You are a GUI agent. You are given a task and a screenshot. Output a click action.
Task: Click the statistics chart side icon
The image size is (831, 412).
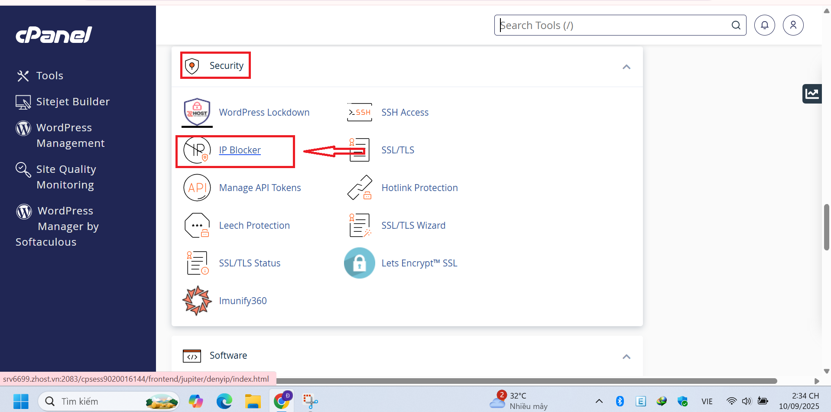click(x=812, y=94)
